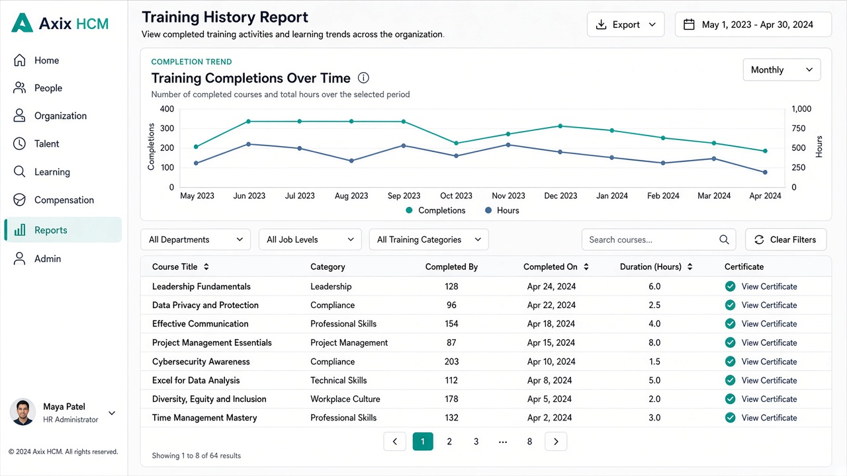Toggle the Hours series in the chart legend
The width and height of the screenshot is (847, 476).
502,210
